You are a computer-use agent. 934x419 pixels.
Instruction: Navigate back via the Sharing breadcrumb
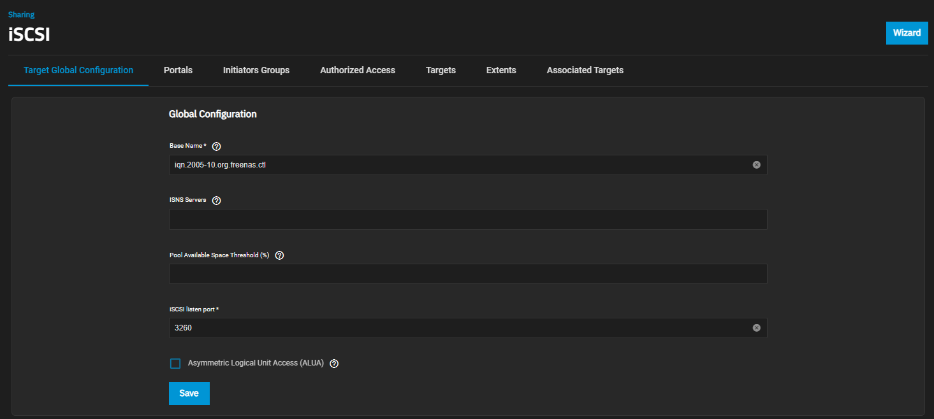coord(21,14)
